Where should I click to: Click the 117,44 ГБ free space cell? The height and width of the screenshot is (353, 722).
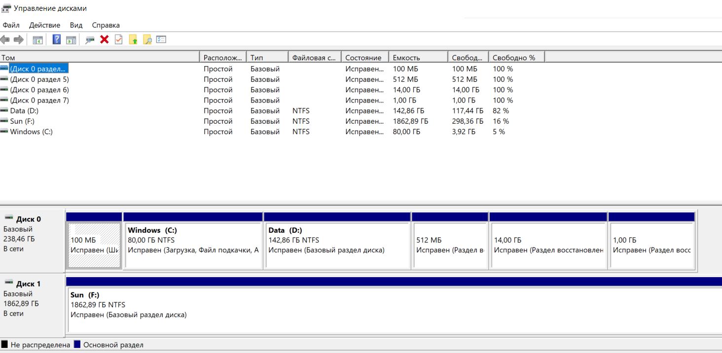point(468,111)
